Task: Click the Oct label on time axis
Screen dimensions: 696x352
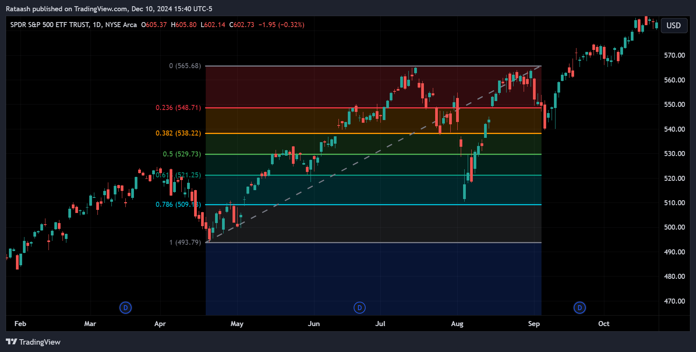Action: 604,324
